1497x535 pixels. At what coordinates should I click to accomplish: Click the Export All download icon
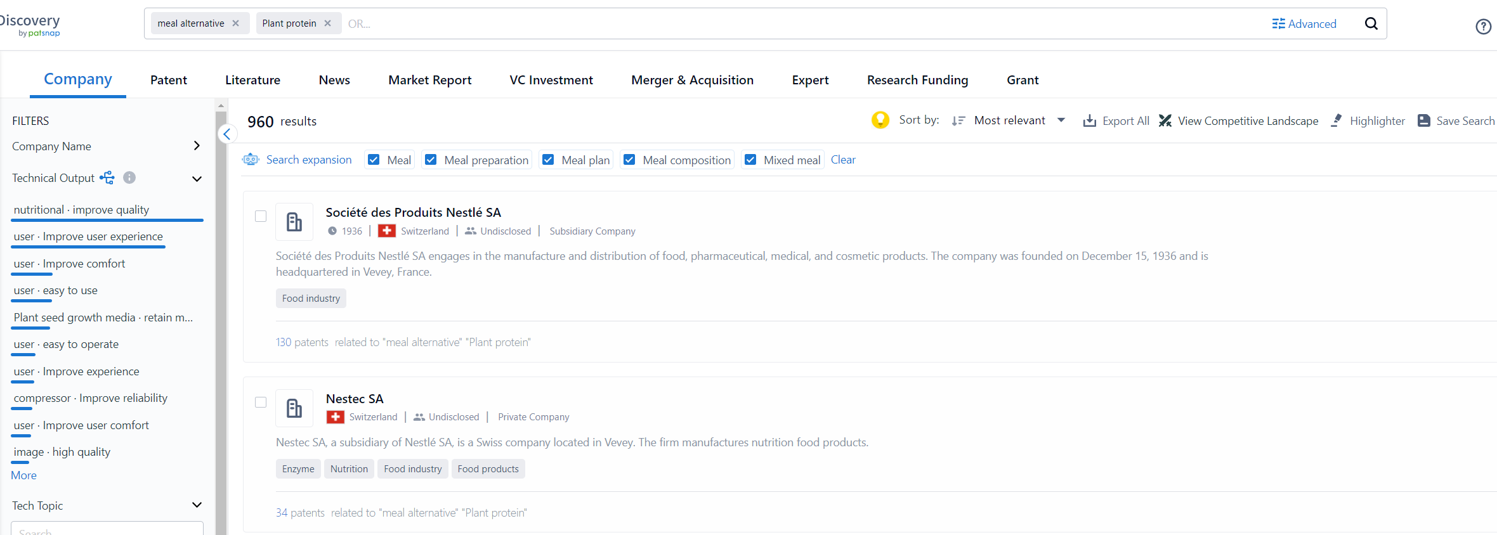pyautogui.click(x=1089, y=120)
